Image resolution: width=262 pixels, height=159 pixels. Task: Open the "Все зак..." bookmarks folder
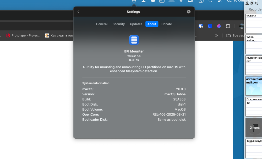[x=235, y=35]
